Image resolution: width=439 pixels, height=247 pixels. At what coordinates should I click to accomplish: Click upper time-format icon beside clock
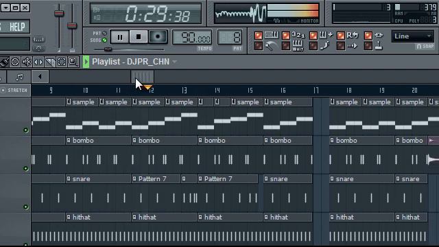coord(96,10)
